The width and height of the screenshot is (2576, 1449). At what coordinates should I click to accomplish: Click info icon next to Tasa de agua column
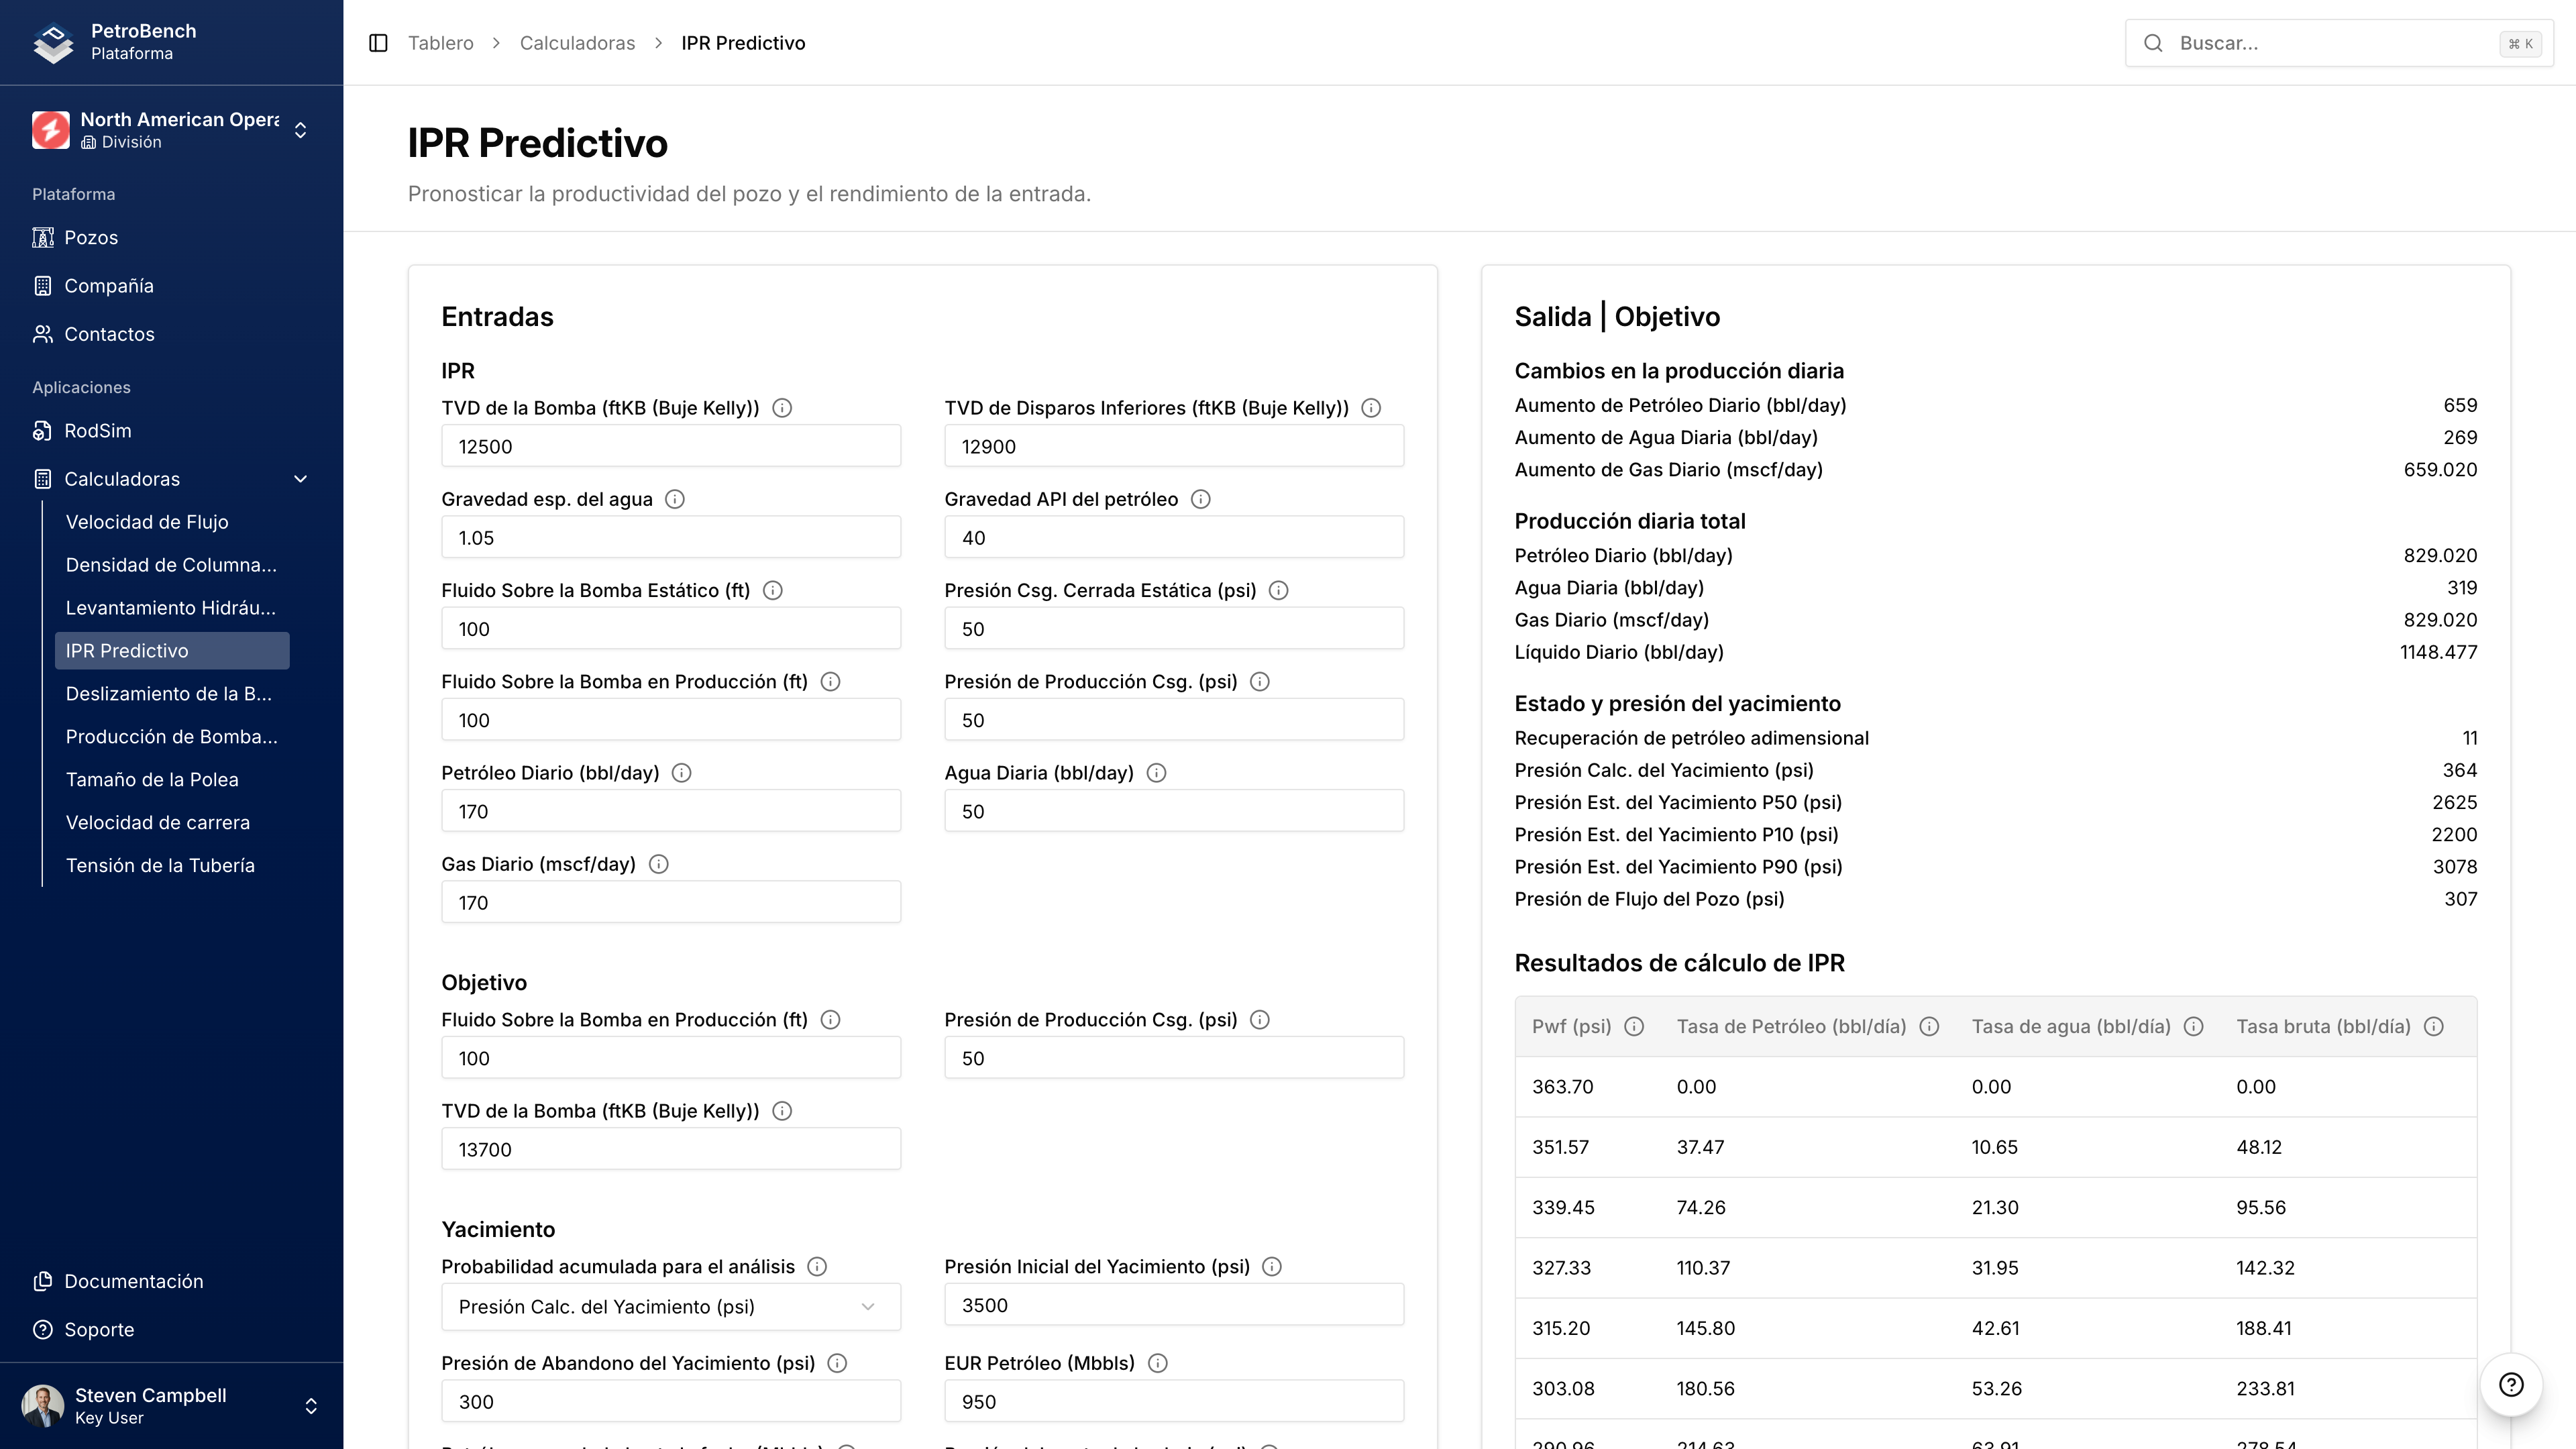[x=2194, y=1026]
